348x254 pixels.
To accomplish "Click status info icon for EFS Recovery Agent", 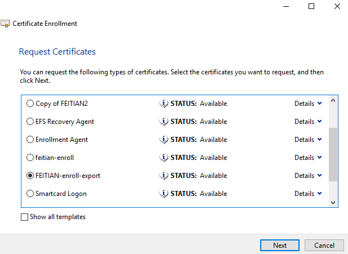I will (164, 122).
